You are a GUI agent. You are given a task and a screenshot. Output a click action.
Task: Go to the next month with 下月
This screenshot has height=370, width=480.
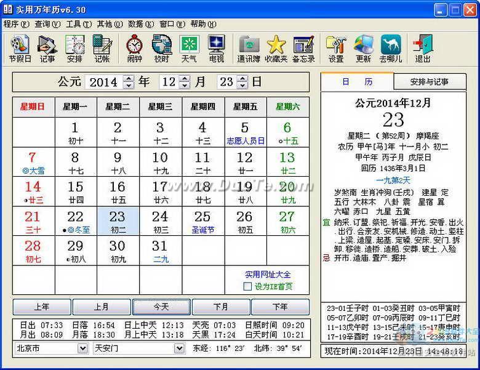(221, 307)
